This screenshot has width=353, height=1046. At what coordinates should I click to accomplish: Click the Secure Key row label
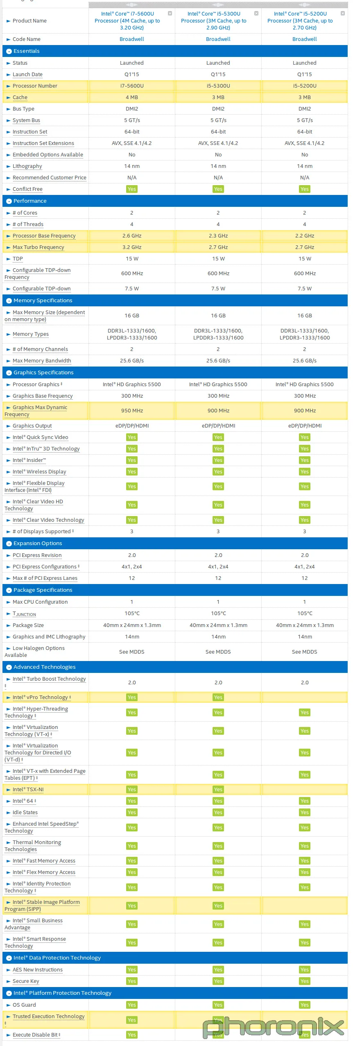(x=26, y=981)
